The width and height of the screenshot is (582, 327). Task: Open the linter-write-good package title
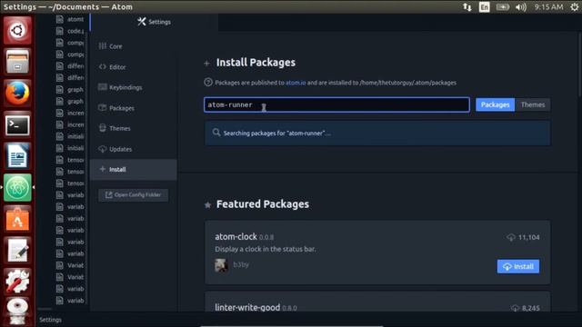point(247,307)
